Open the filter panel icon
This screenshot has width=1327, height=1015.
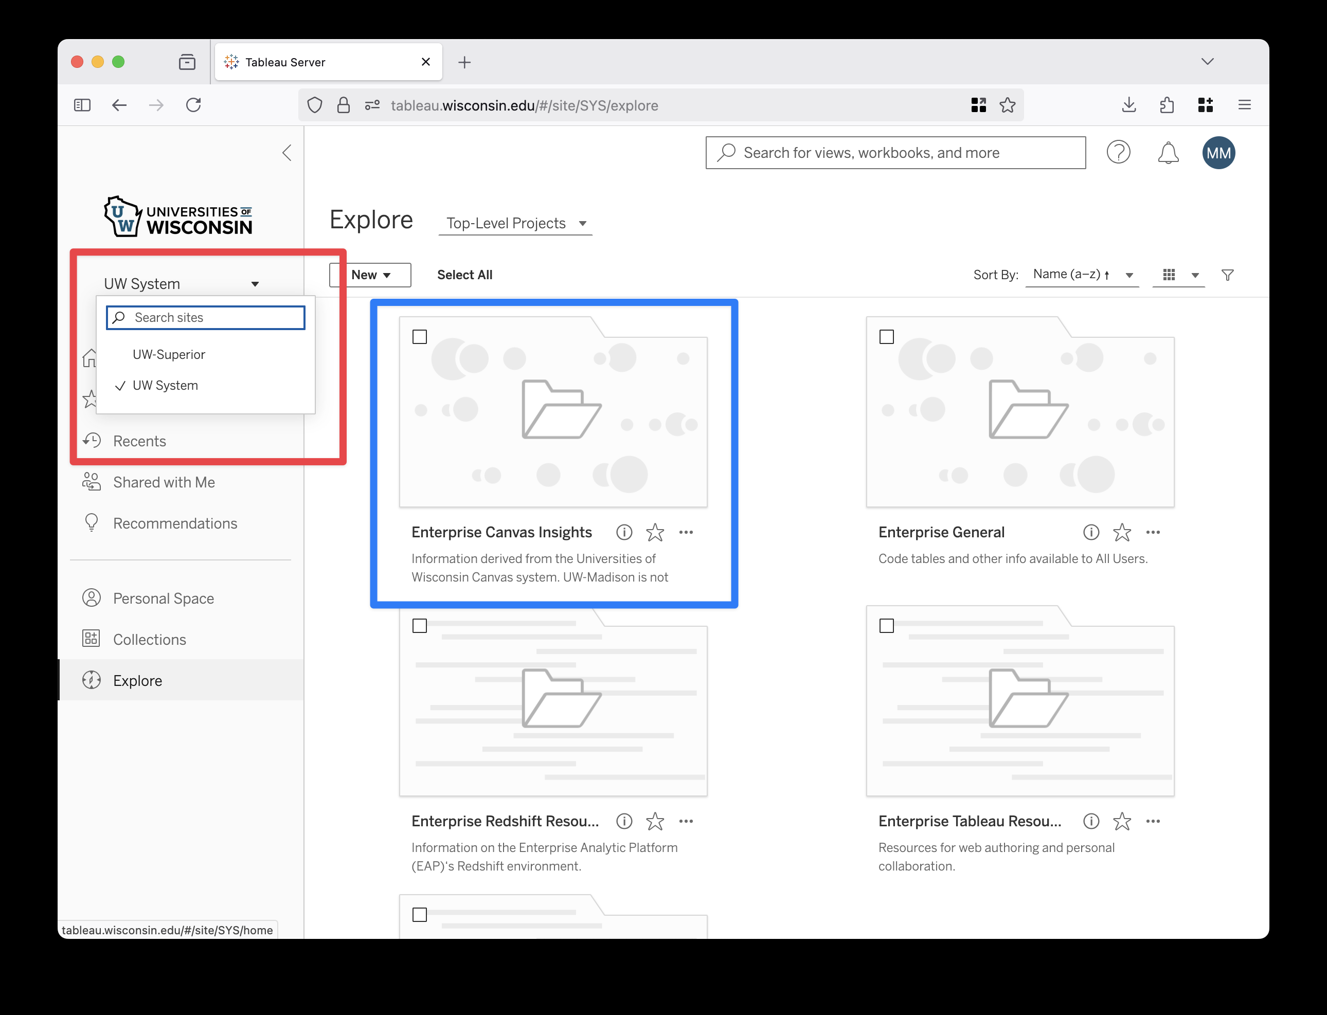click(1227, 275)
